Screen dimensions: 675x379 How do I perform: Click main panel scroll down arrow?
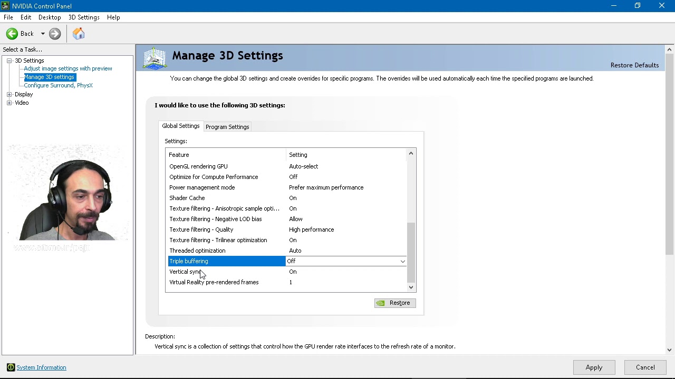click(669, 350)
